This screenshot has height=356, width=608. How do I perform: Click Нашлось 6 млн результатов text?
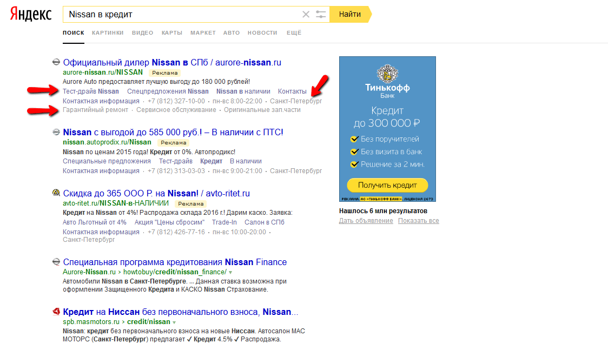point(383,211)
